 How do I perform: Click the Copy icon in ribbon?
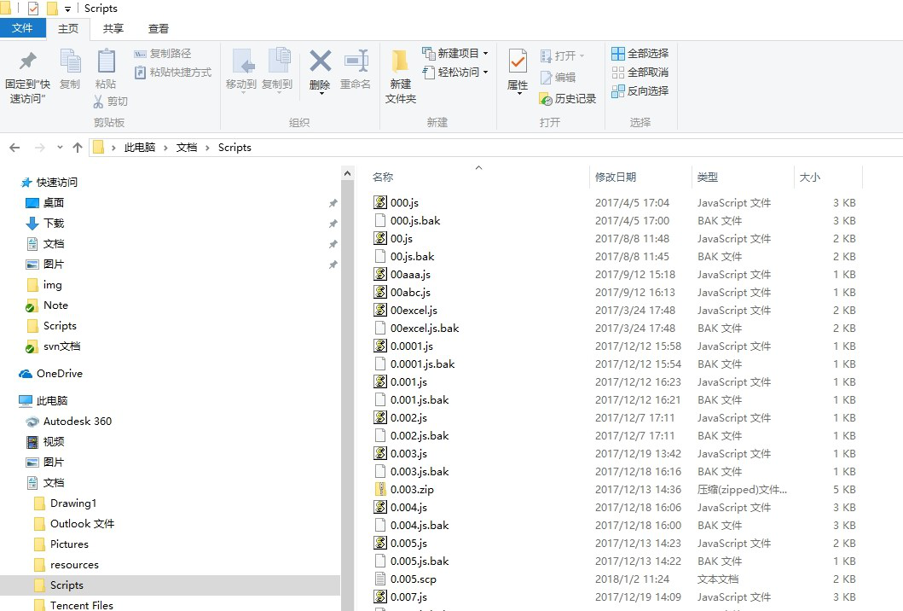70,61
